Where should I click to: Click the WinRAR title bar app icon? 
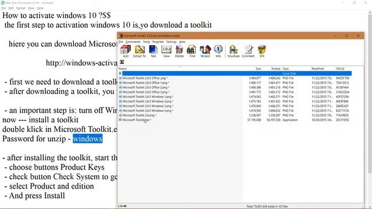point(121,36)
